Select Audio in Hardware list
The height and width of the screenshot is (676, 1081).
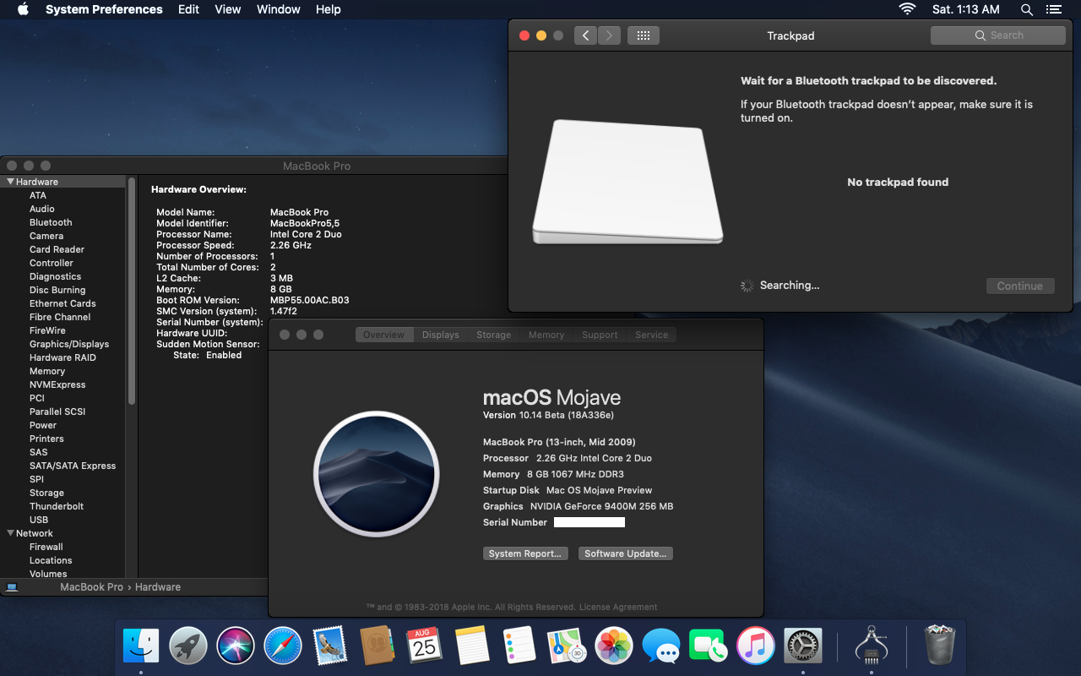coord(42,209)
